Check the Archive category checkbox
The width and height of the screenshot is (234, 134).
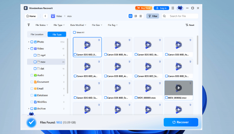pyautogui.click(x=32, y=109)
